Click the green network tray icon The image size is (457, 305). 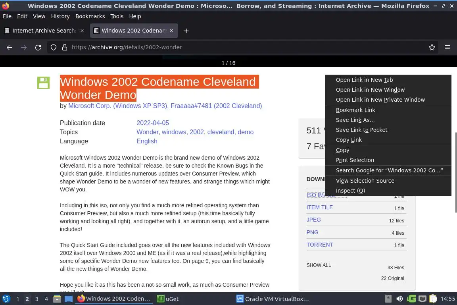[x=411, y=299]
